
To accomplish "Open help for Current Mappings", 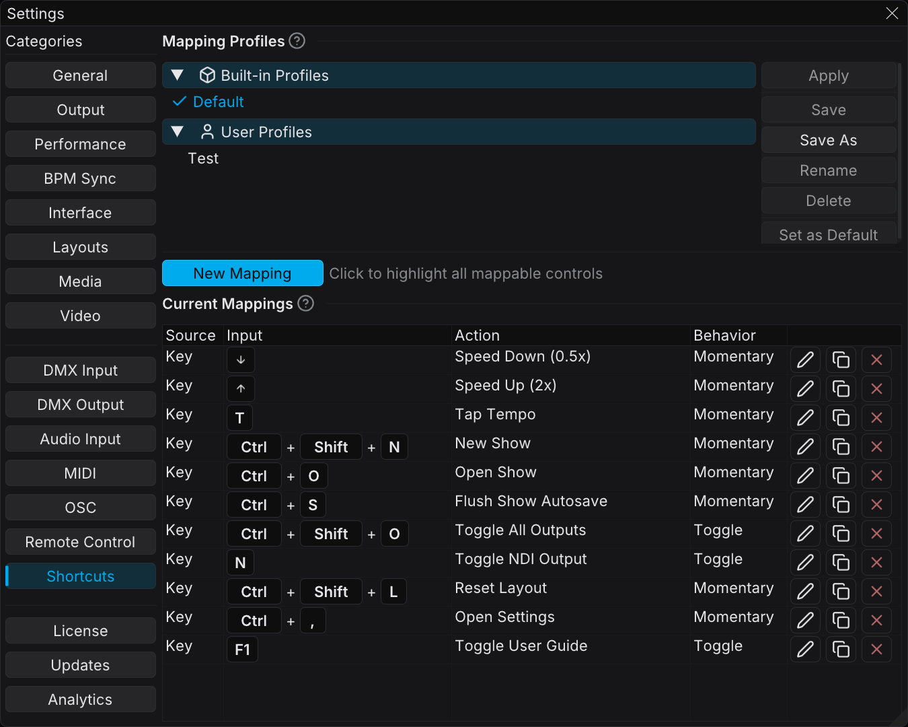I will 305,304.
